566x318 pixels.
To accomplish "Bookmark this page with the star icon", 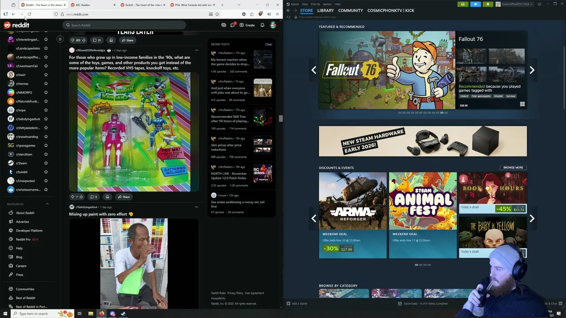I will [x=217, y=14].
